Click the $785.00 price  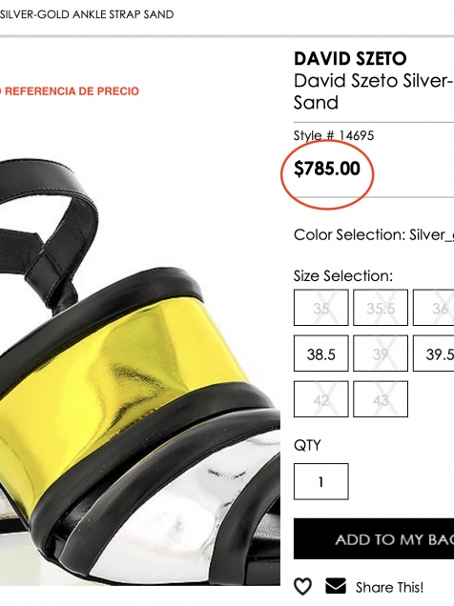pyautogui.click(x=327, y=169)
